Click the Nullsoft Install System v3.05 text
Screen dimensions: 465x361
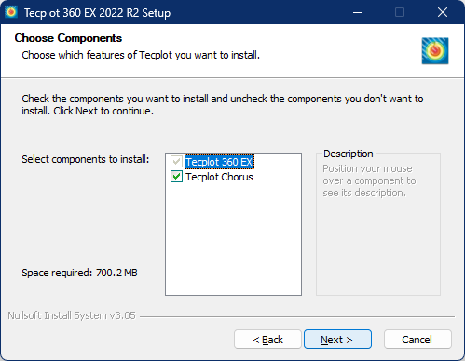[x=72, y=315]
